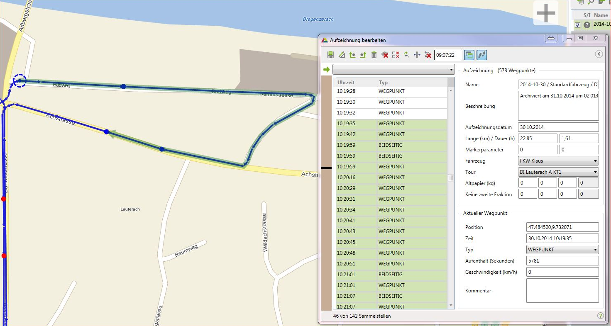Click the green right-arrow icon beside the combo box
Image resolution: width=611 pixels, height=326 pixels.
(327, 69)
